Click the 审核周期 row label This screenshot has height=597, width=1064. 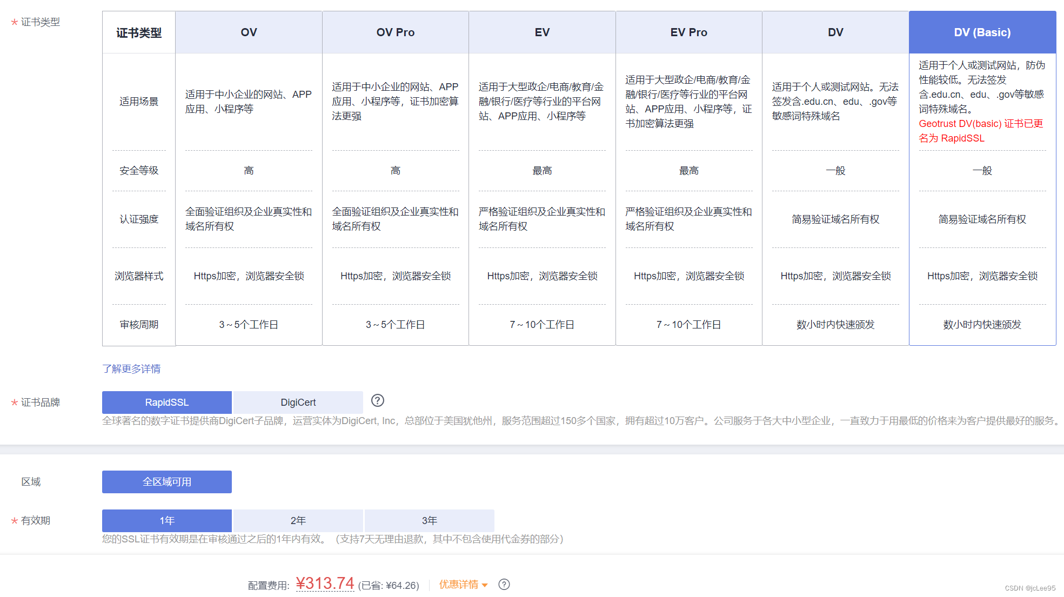click(139, 325)
